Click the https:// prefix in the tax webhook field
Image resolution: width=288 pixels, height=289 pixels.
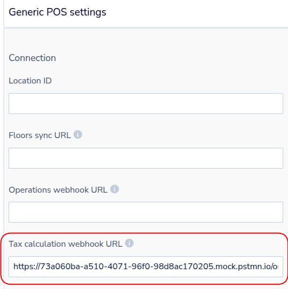pos(27,267)
